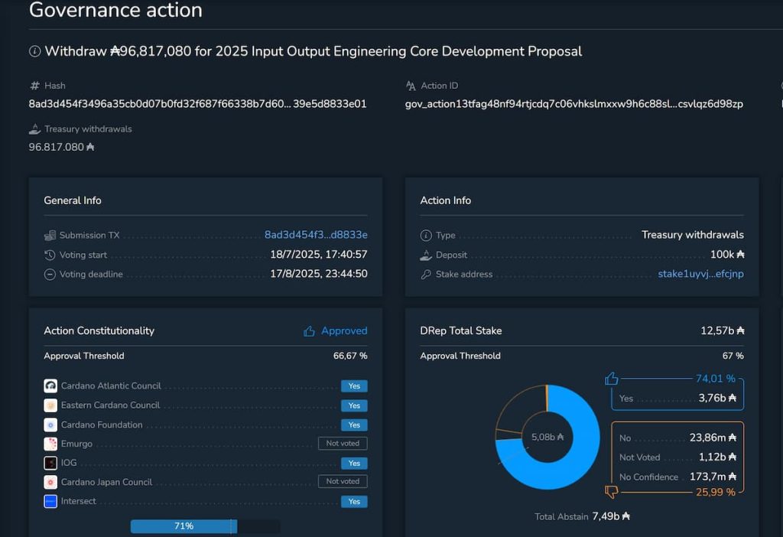
Task: Click the governance Action ID text
Action: [x=573, y=104]
